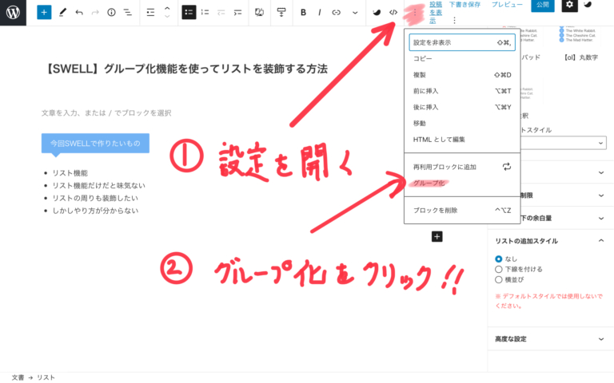Screen dimensions: 614x383
Task: Choose HTML として編集 menu item
Action: (x=462, y=140)
